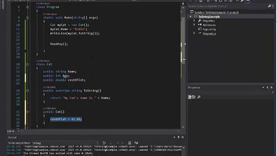Image resolution: width=277 pixels, height=156 pixels.
Task: Collapse the Cat class outlining box
Action: pyautogui.click(x=28, y=64)
